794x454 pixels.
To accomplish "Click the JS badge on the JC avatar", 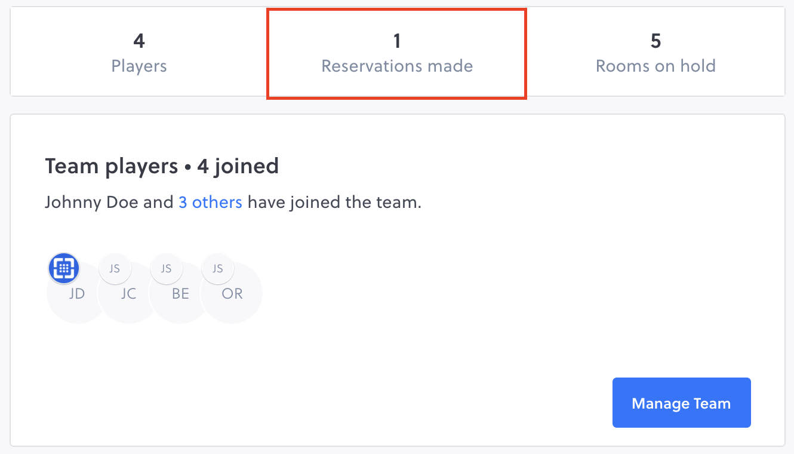I will click(x=114, y=268).
